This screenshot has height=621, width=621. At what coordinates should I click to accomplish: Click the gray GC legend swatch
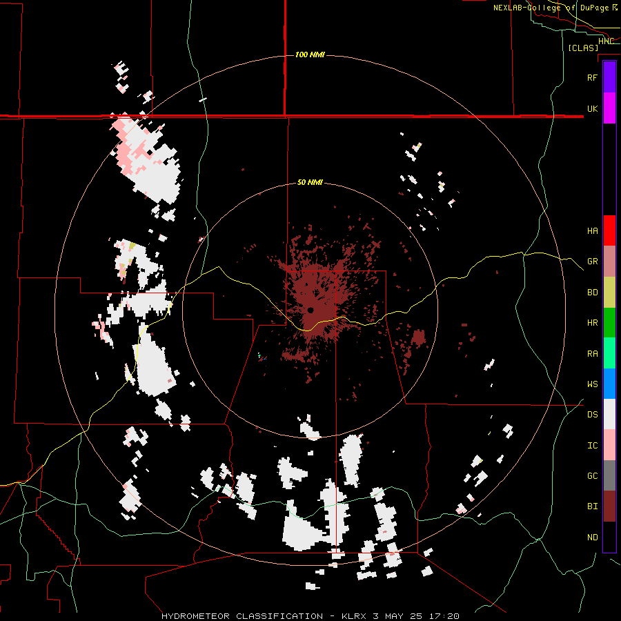point(609,475)
